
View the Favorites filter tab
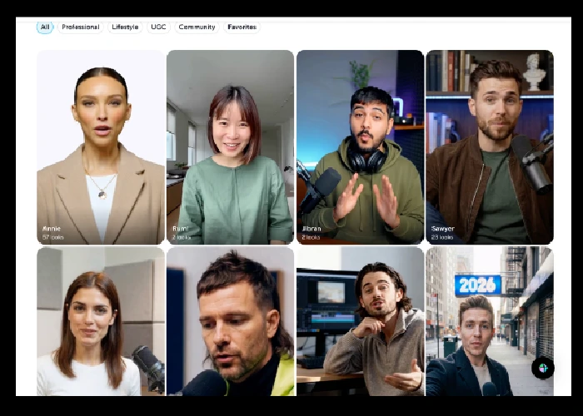[242, 27]
